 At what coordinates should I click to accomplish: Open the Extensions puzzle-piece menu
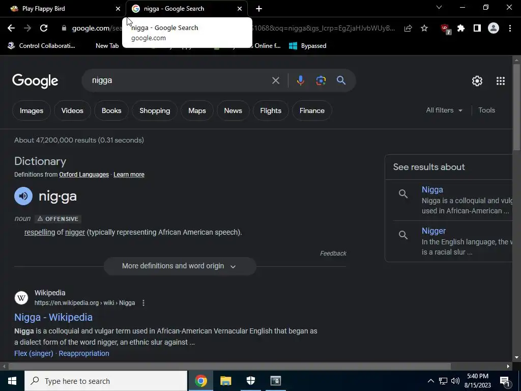click(x=461, y=29)
